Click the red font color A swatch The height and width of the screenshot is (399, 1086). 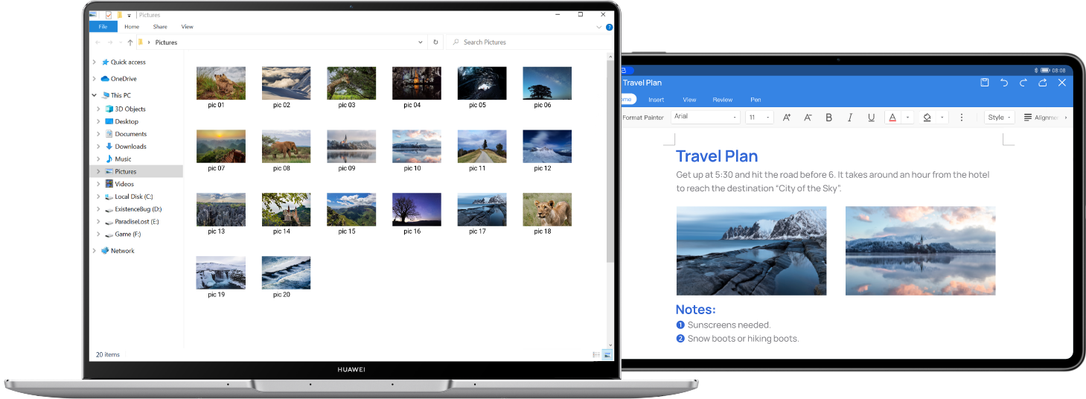(892, 118)
